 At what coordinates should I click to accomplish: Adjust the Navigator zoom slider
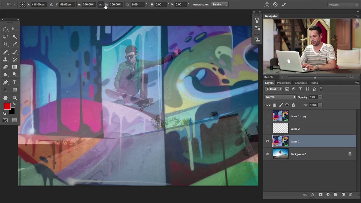pos(315,77)
